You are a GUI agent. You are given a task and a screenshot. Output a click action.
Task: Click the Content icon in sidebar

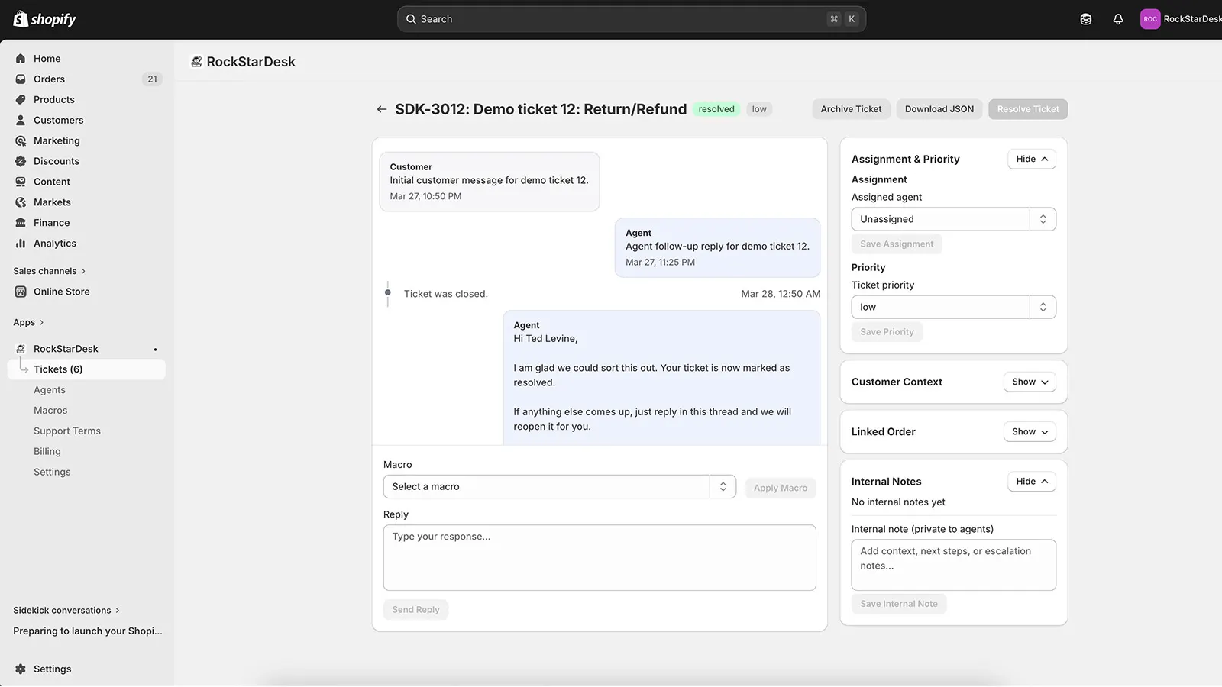(x=21, y=182)
